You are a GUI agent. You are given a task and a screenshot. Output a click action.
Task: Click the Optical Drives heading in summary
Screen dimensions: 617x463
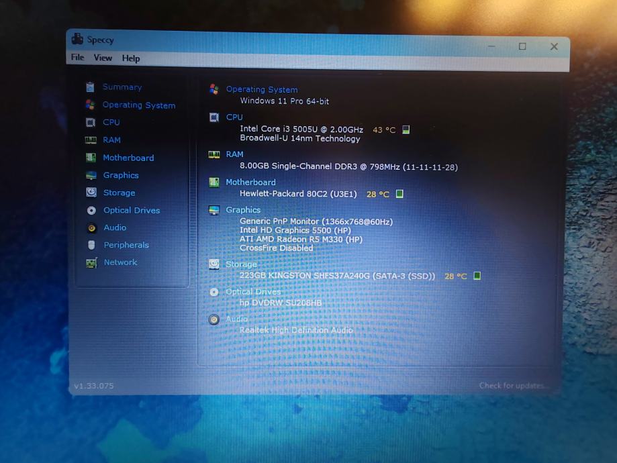click(253, 292)
